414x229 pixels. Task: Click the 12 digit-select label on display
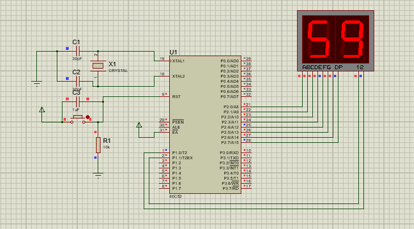[x=360, y=67]
